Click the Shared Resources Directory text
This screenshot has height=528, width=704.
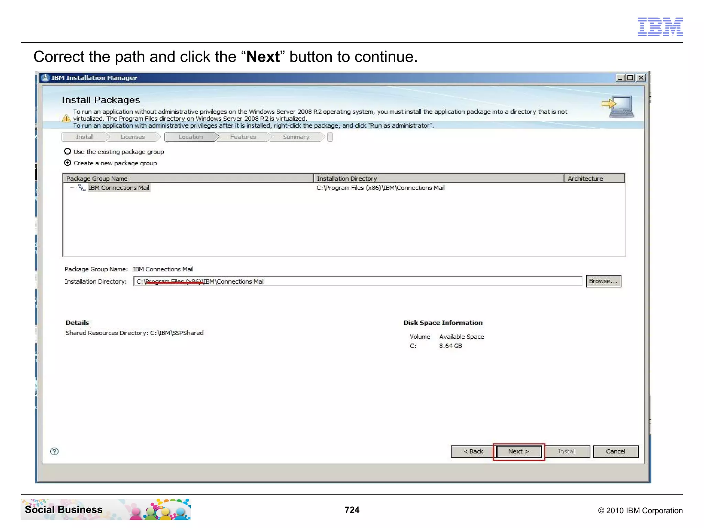point(134,333)
